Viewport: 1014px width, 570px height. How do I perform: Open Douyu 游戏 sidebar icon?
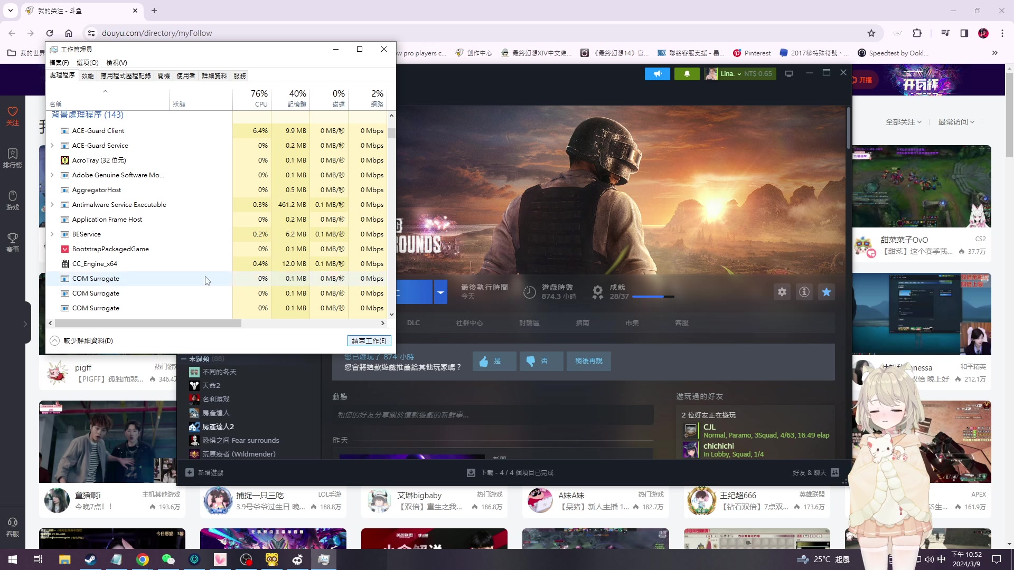tap(13, 200)
